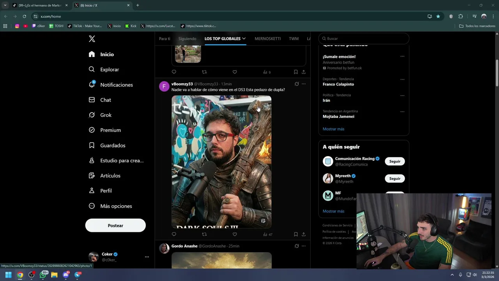Click the Postear button
The image size is (499, 281).
[115, 226]
